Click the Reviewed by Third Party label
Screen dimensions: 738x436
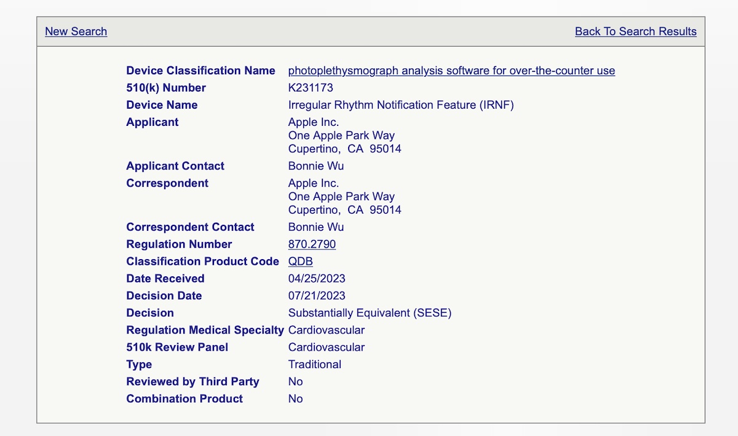point(192,382)
